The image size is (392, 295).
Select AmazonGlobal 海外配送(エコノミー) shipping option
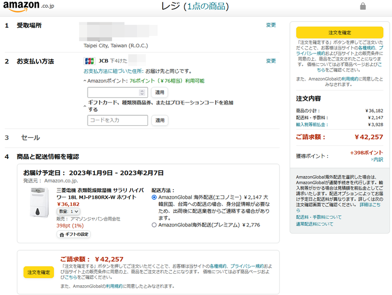(x=154, y=197)
